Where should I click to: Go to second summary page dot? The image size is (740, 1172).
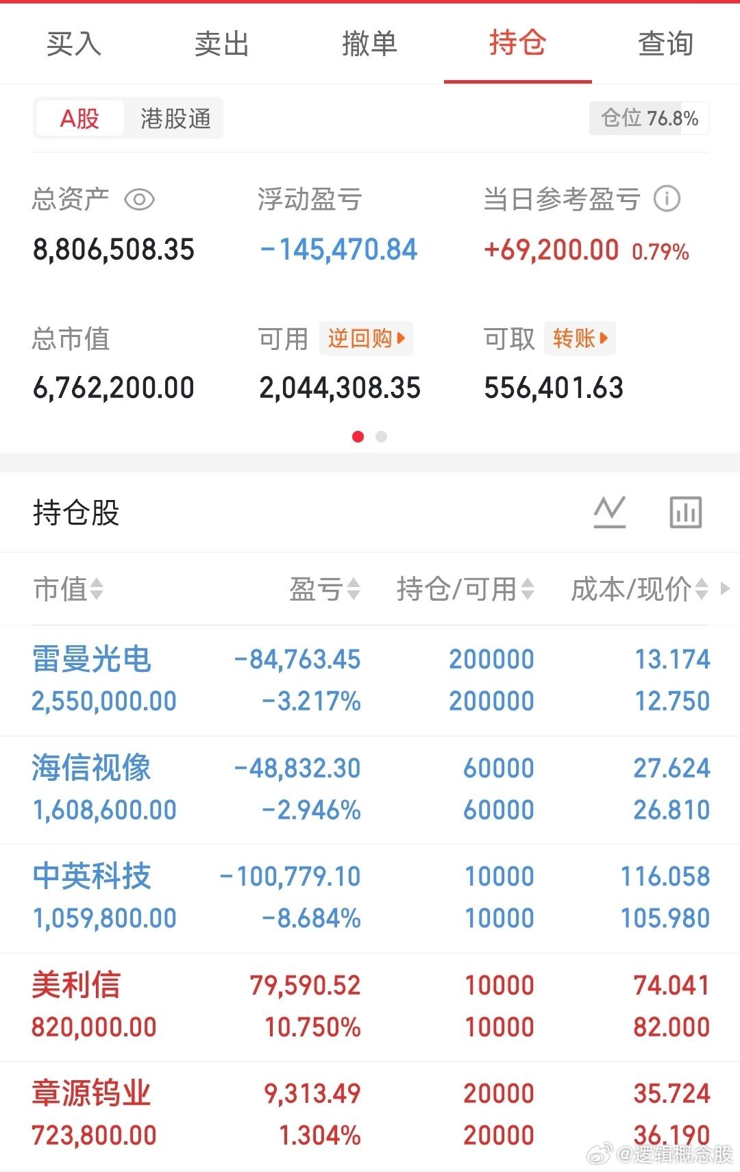tap(382, 436)
